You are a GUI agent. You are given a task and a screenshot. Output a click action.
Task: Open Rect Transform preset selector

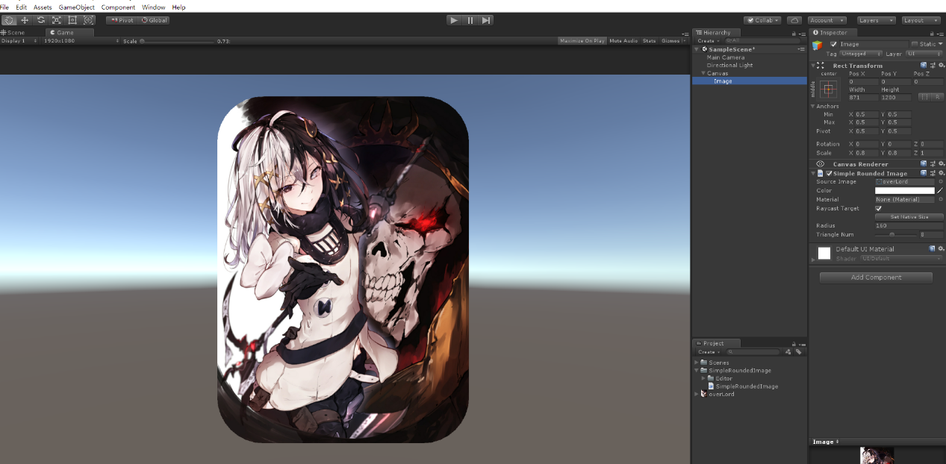932,66
